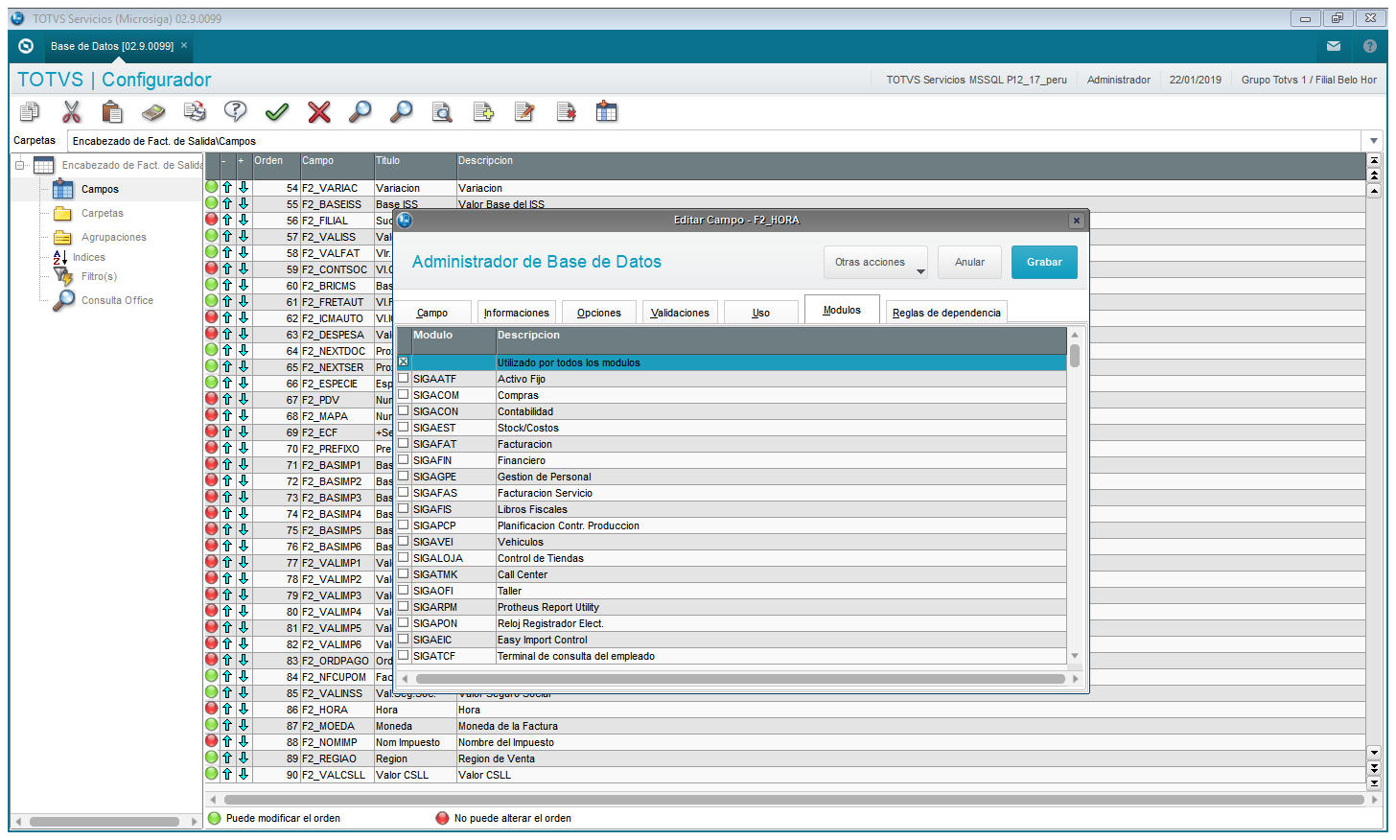Click the jump-to-top button on the grid scrollbar
Screen dimensions: 1396x840
(x=1374, y=161)
